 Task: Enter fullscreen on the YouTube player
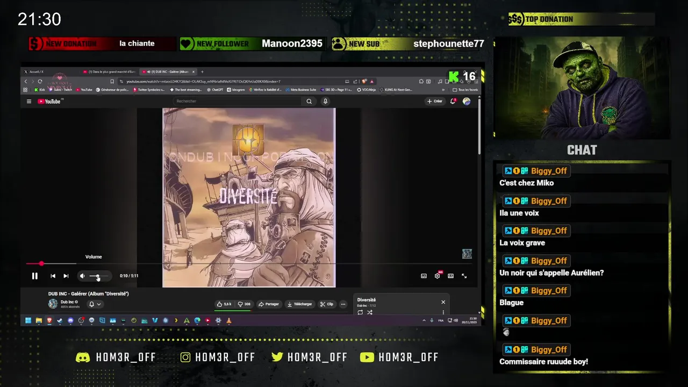pyautogui.click(x=464, y=276)
